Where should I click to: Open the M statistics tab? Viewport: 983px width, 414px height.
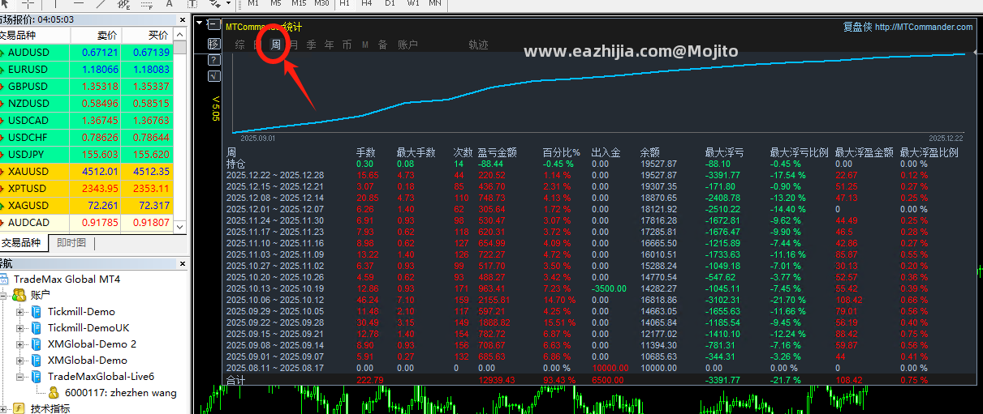(365, 45)
